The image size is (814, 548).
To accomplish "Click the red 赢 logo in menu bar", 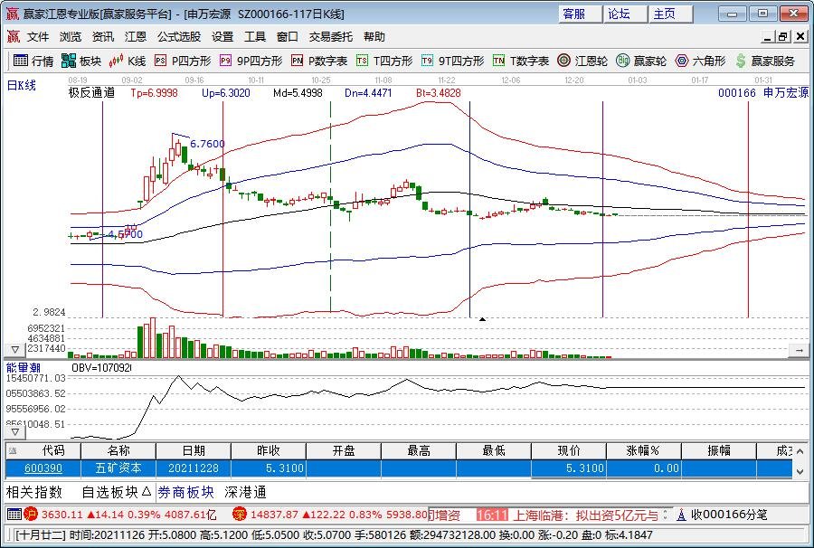I will pyautogui.click(x=13, y=36).
